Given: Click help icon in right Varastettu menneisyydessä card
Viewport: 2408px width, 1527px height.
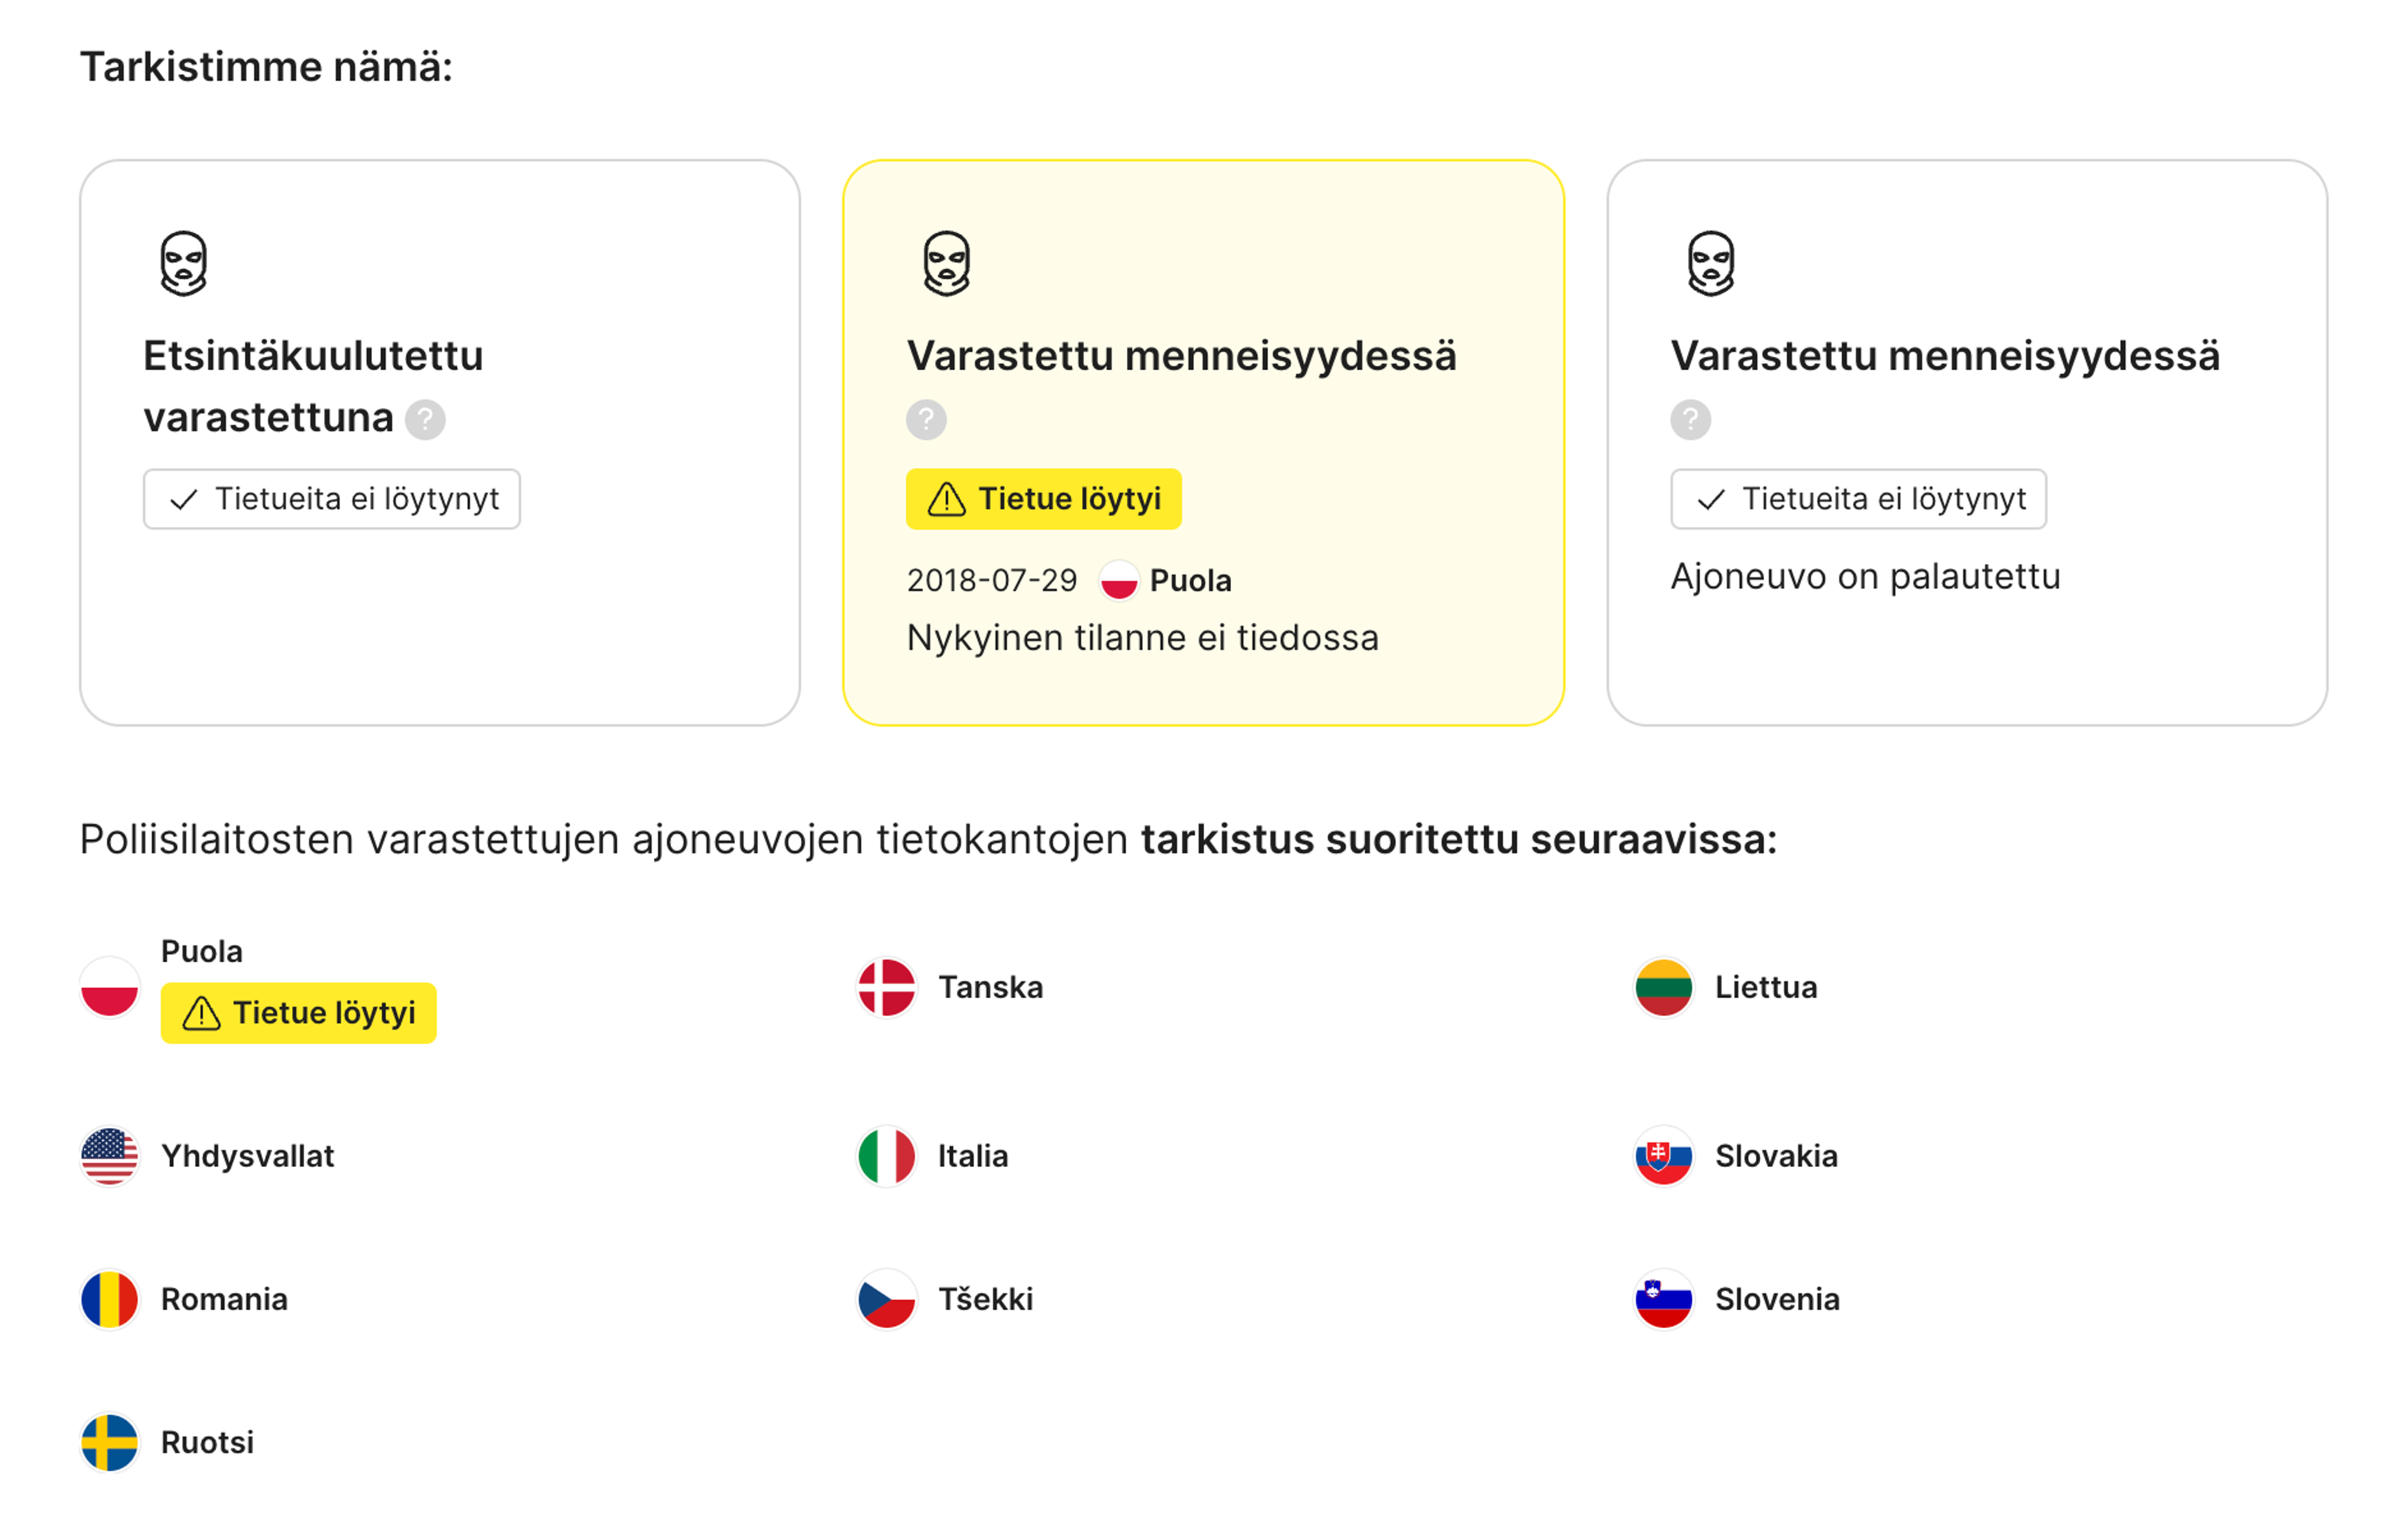Looking at the screenshot, I should (1690, 419).
